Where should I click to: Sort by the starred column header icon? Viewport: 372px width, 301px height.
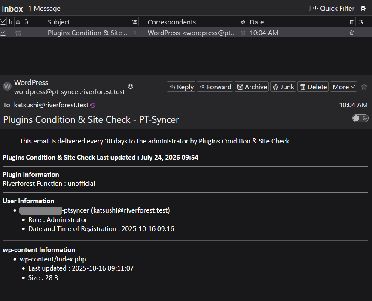(x=18, y=22)
